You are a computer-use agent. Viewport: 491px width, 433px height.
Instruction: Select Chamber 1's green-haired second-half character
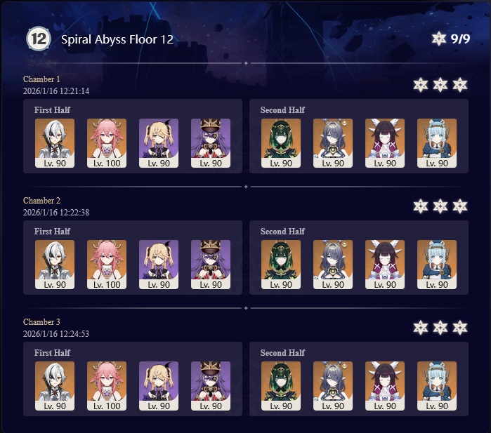(x=281, y=143)
